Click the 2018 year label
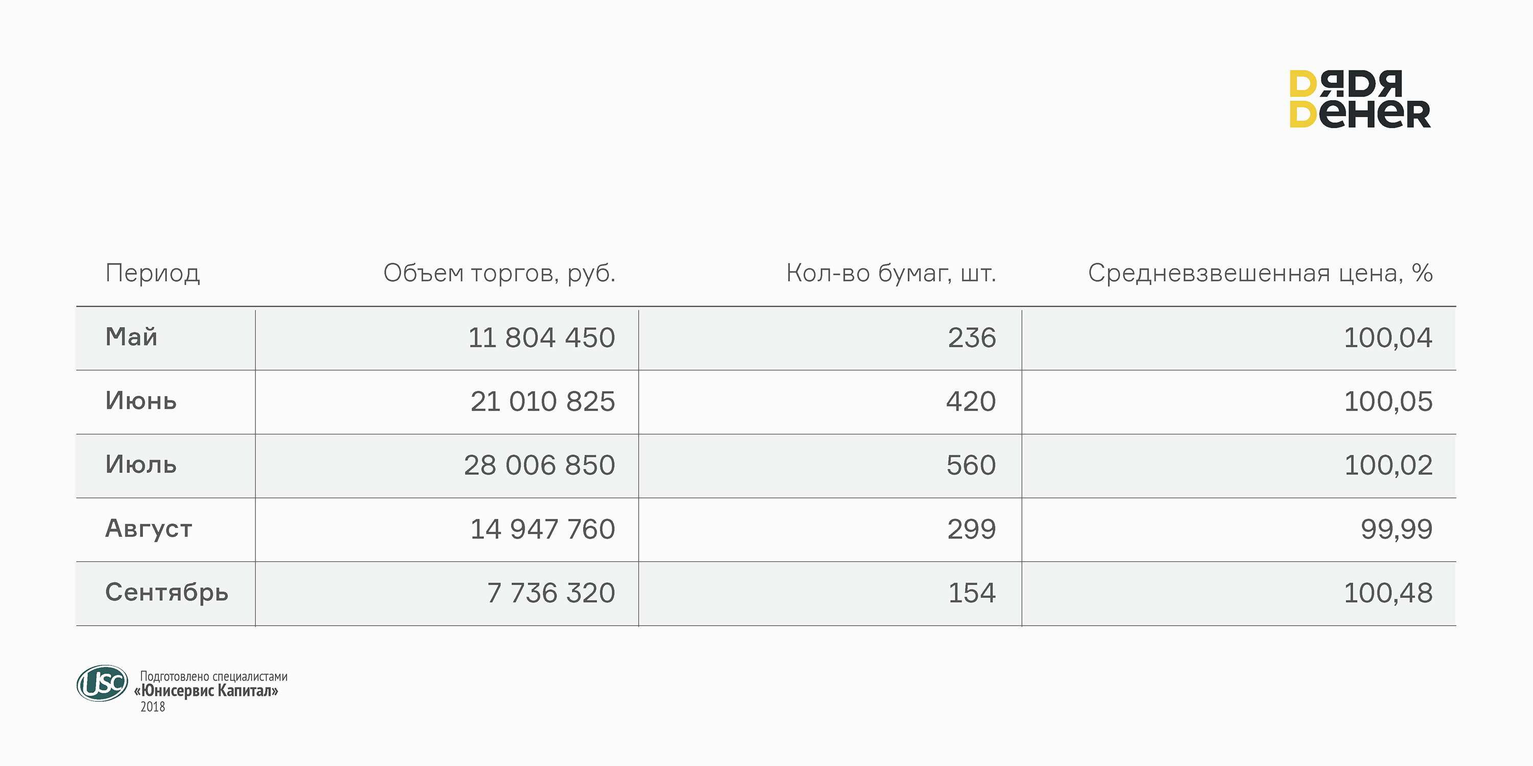This screenshot has height=766, width=1533. coord(152,707)
